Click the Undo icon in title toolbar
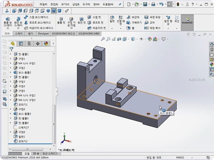Screen dimensions: 214x160 tap(161, 4)
